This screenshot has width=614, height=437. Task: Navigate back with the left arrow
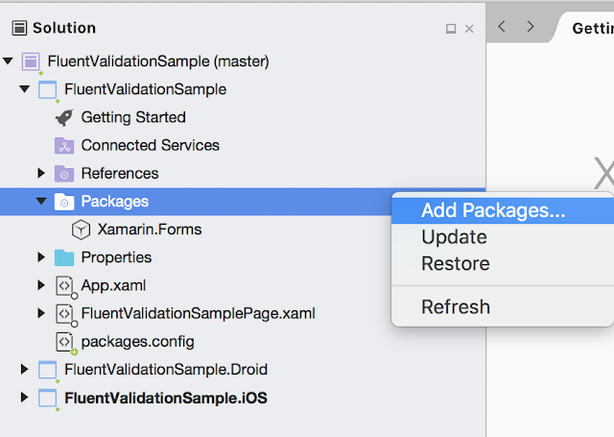(502, 27)
